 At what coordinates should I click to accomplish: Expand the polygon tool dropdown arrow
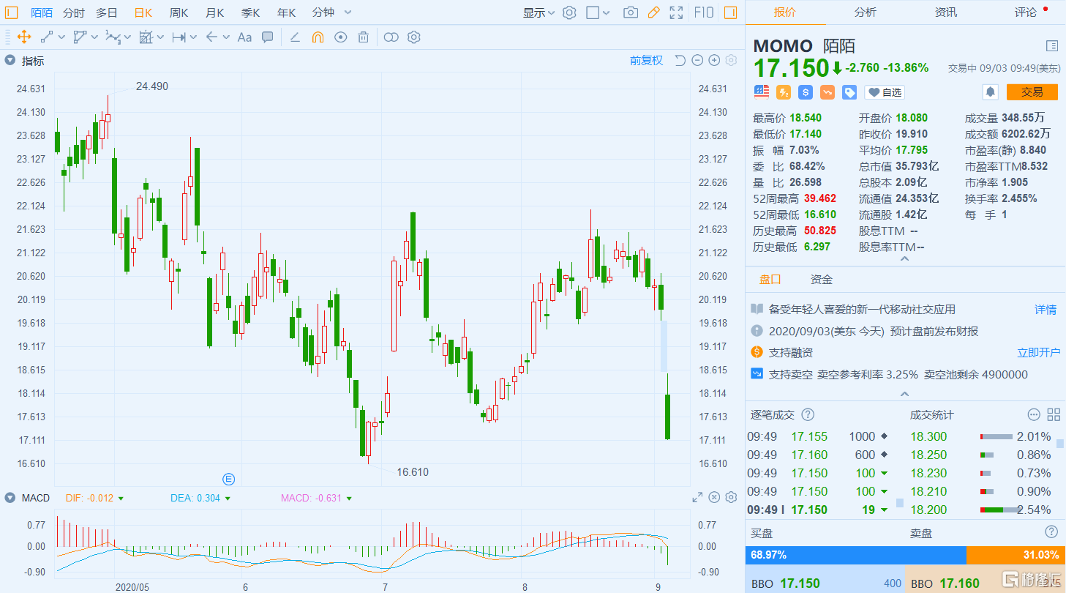pos(94,37)
